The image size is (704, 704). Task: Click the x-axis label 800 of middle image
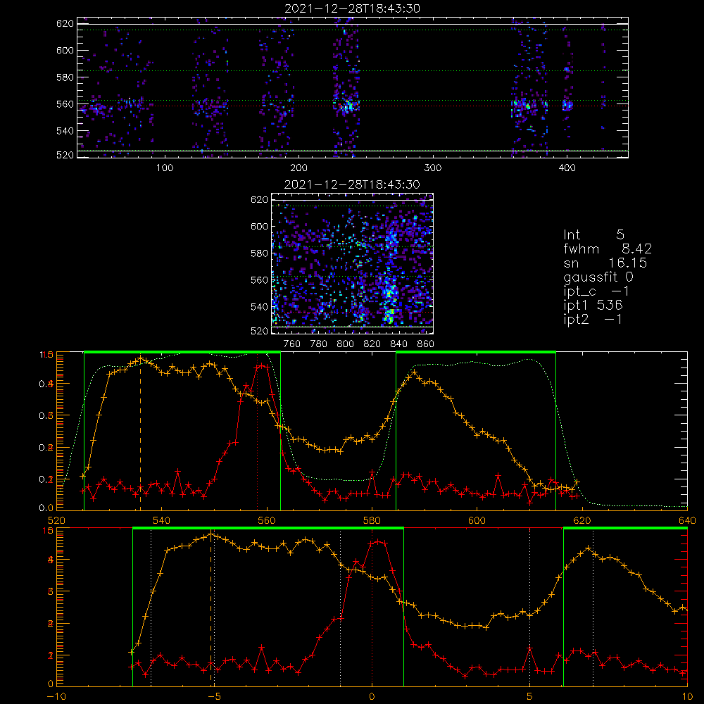[345, 344]
